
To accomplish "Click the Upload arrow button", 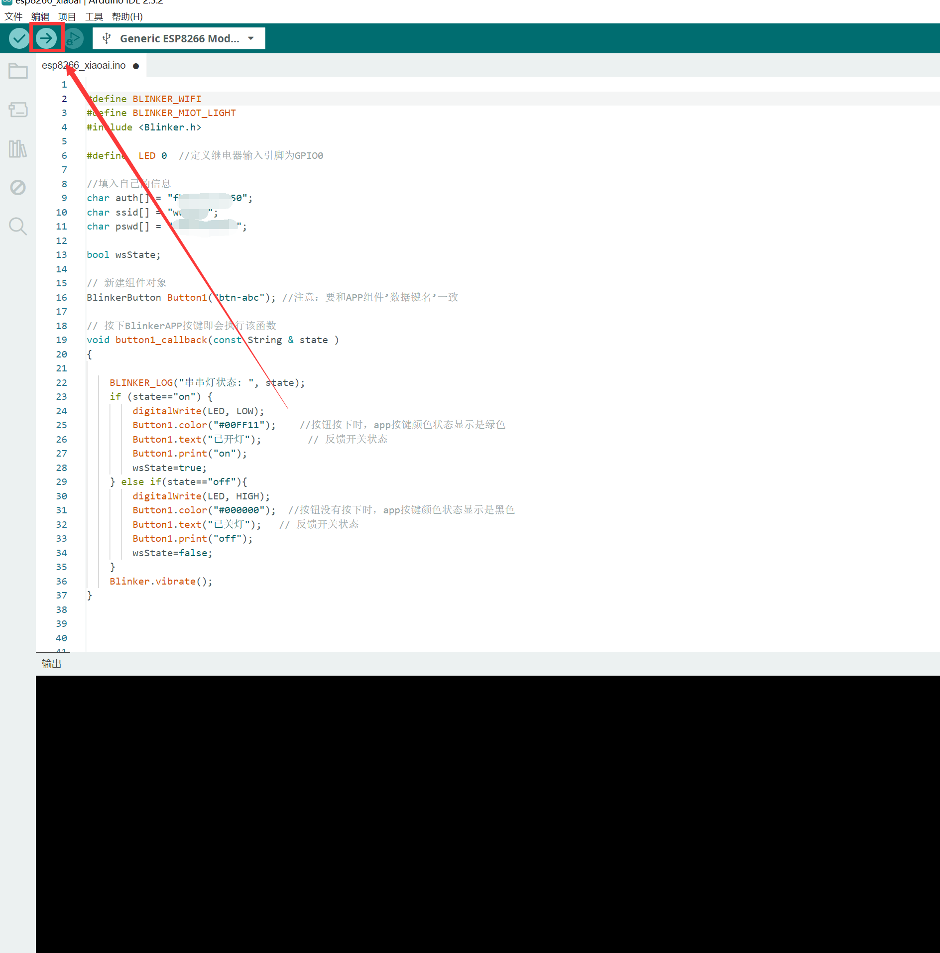I will 46,38.
